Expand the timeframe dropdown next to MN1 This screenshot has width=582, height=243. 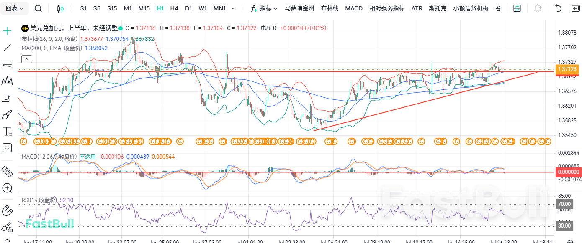(233, 8)
